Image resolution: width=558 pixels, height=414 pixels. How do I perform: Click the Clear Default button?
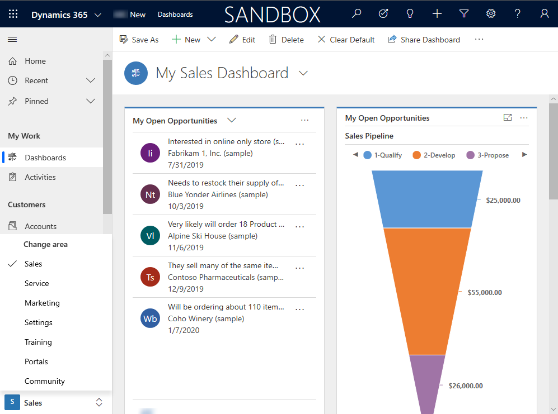coord(346,40)
